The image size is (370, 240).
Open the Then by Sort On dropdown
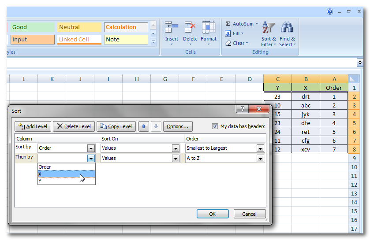pos(176,159)
